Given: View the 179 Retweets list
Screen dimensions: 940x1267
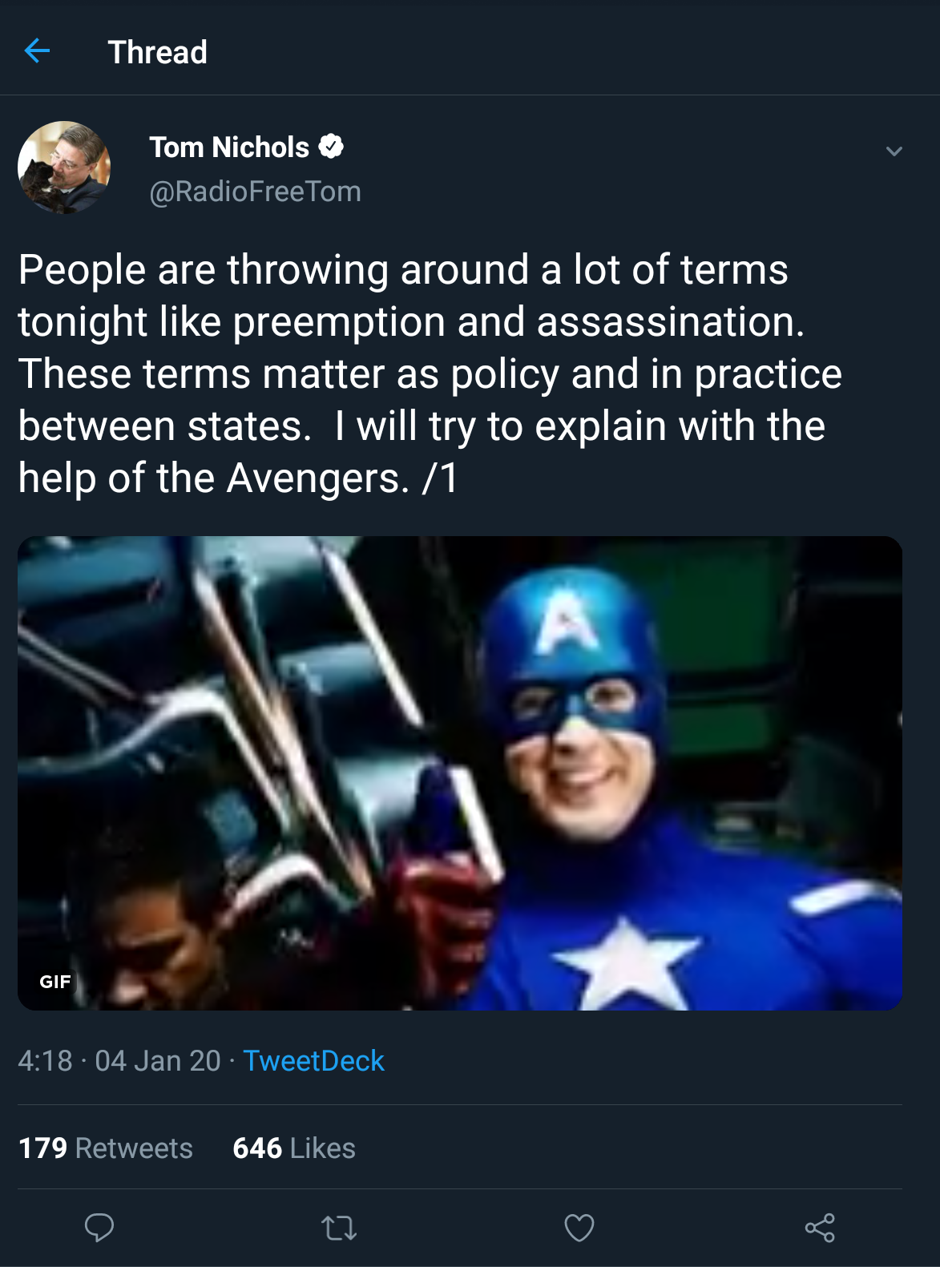Looking at the screenshot, I should [106, 1148].
